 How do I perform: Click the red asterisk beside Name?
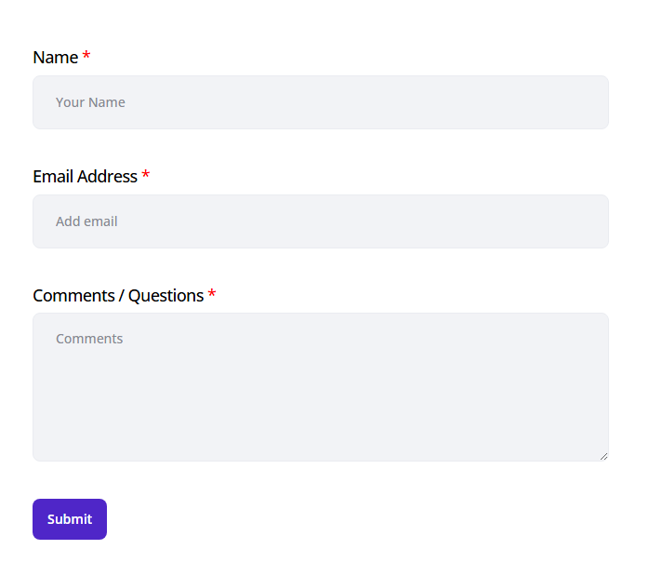pos(86,57)
